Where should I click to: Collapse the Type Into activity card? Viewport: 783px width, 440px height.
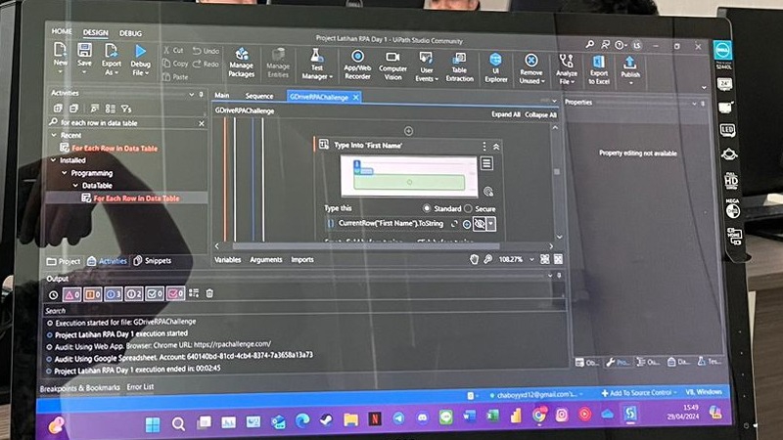[496, 147]
